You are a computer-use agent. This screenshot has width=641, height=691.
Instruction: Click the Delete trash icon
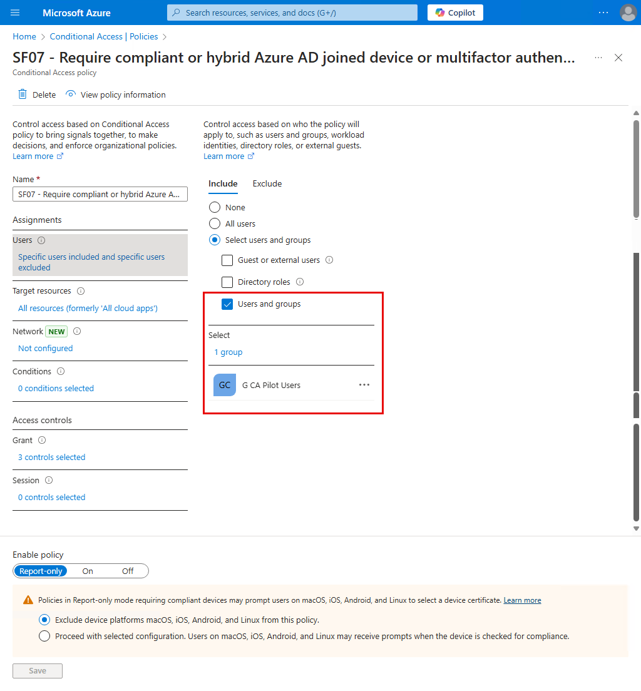coord(22,95)
